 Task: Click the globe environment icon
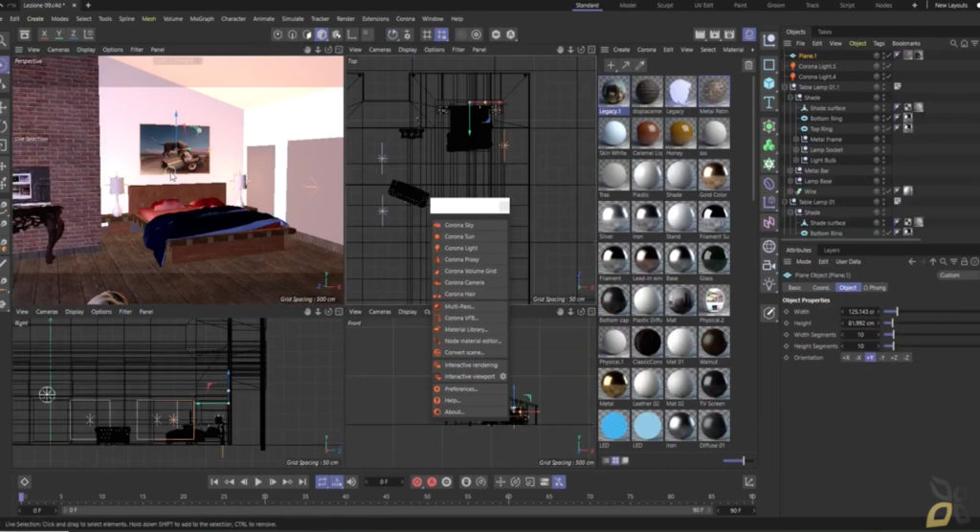point(769,246)
